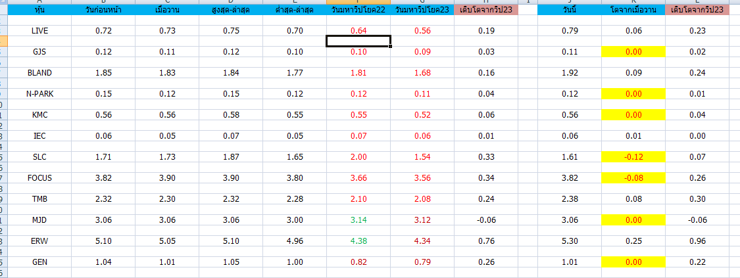Click the SLC stock name cell

tap(39, 157)
